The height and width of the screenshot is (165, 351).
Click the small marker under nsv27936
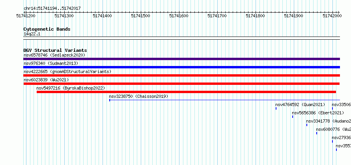coord(332,141)
